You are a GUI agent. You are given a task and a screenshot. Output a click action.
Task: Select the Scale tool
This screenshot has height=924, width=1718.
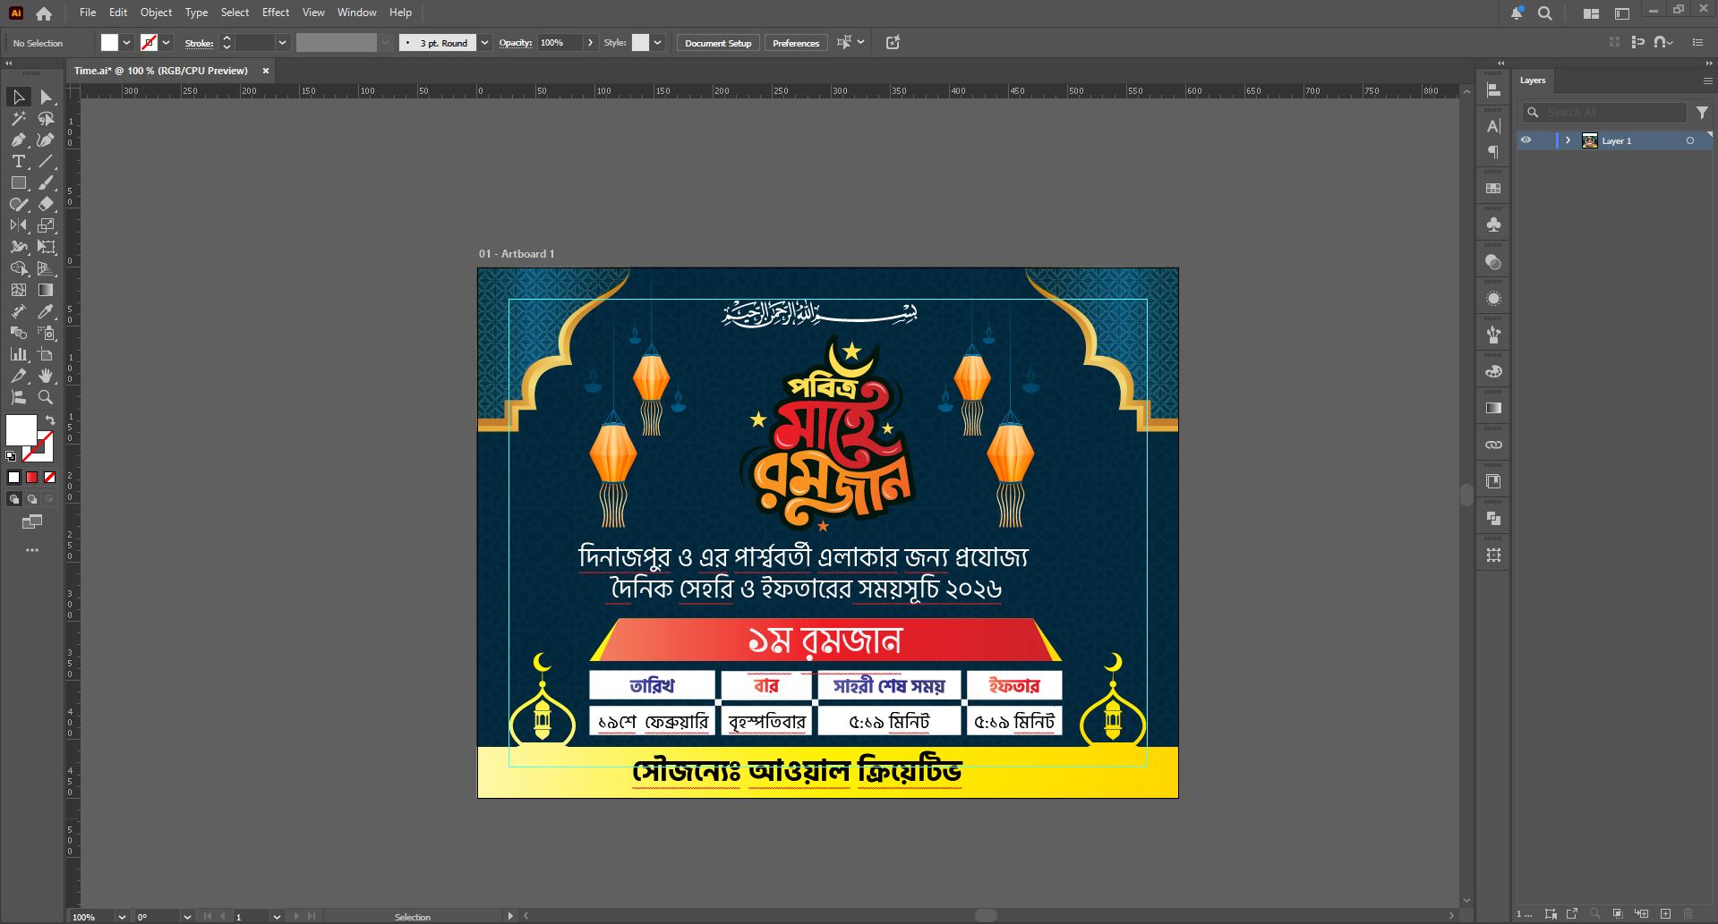[x=47, y=225]
